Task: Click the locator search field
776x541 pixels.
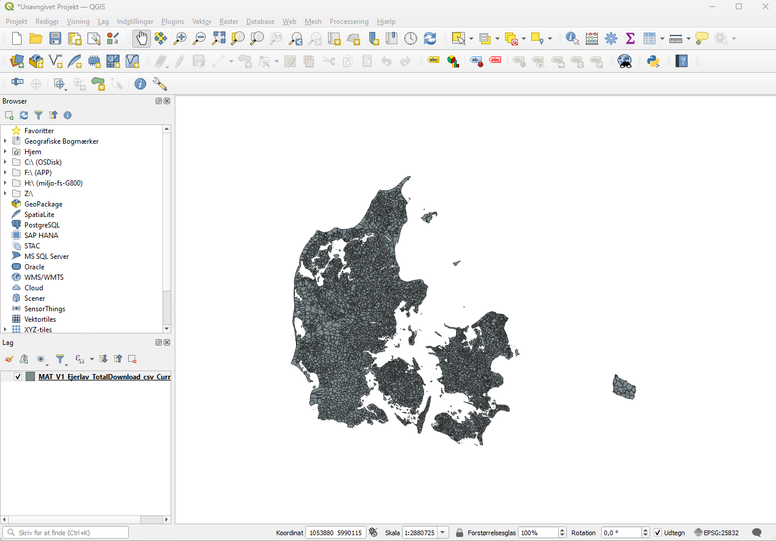Action: pyautogui.click(x=66, y=532)
